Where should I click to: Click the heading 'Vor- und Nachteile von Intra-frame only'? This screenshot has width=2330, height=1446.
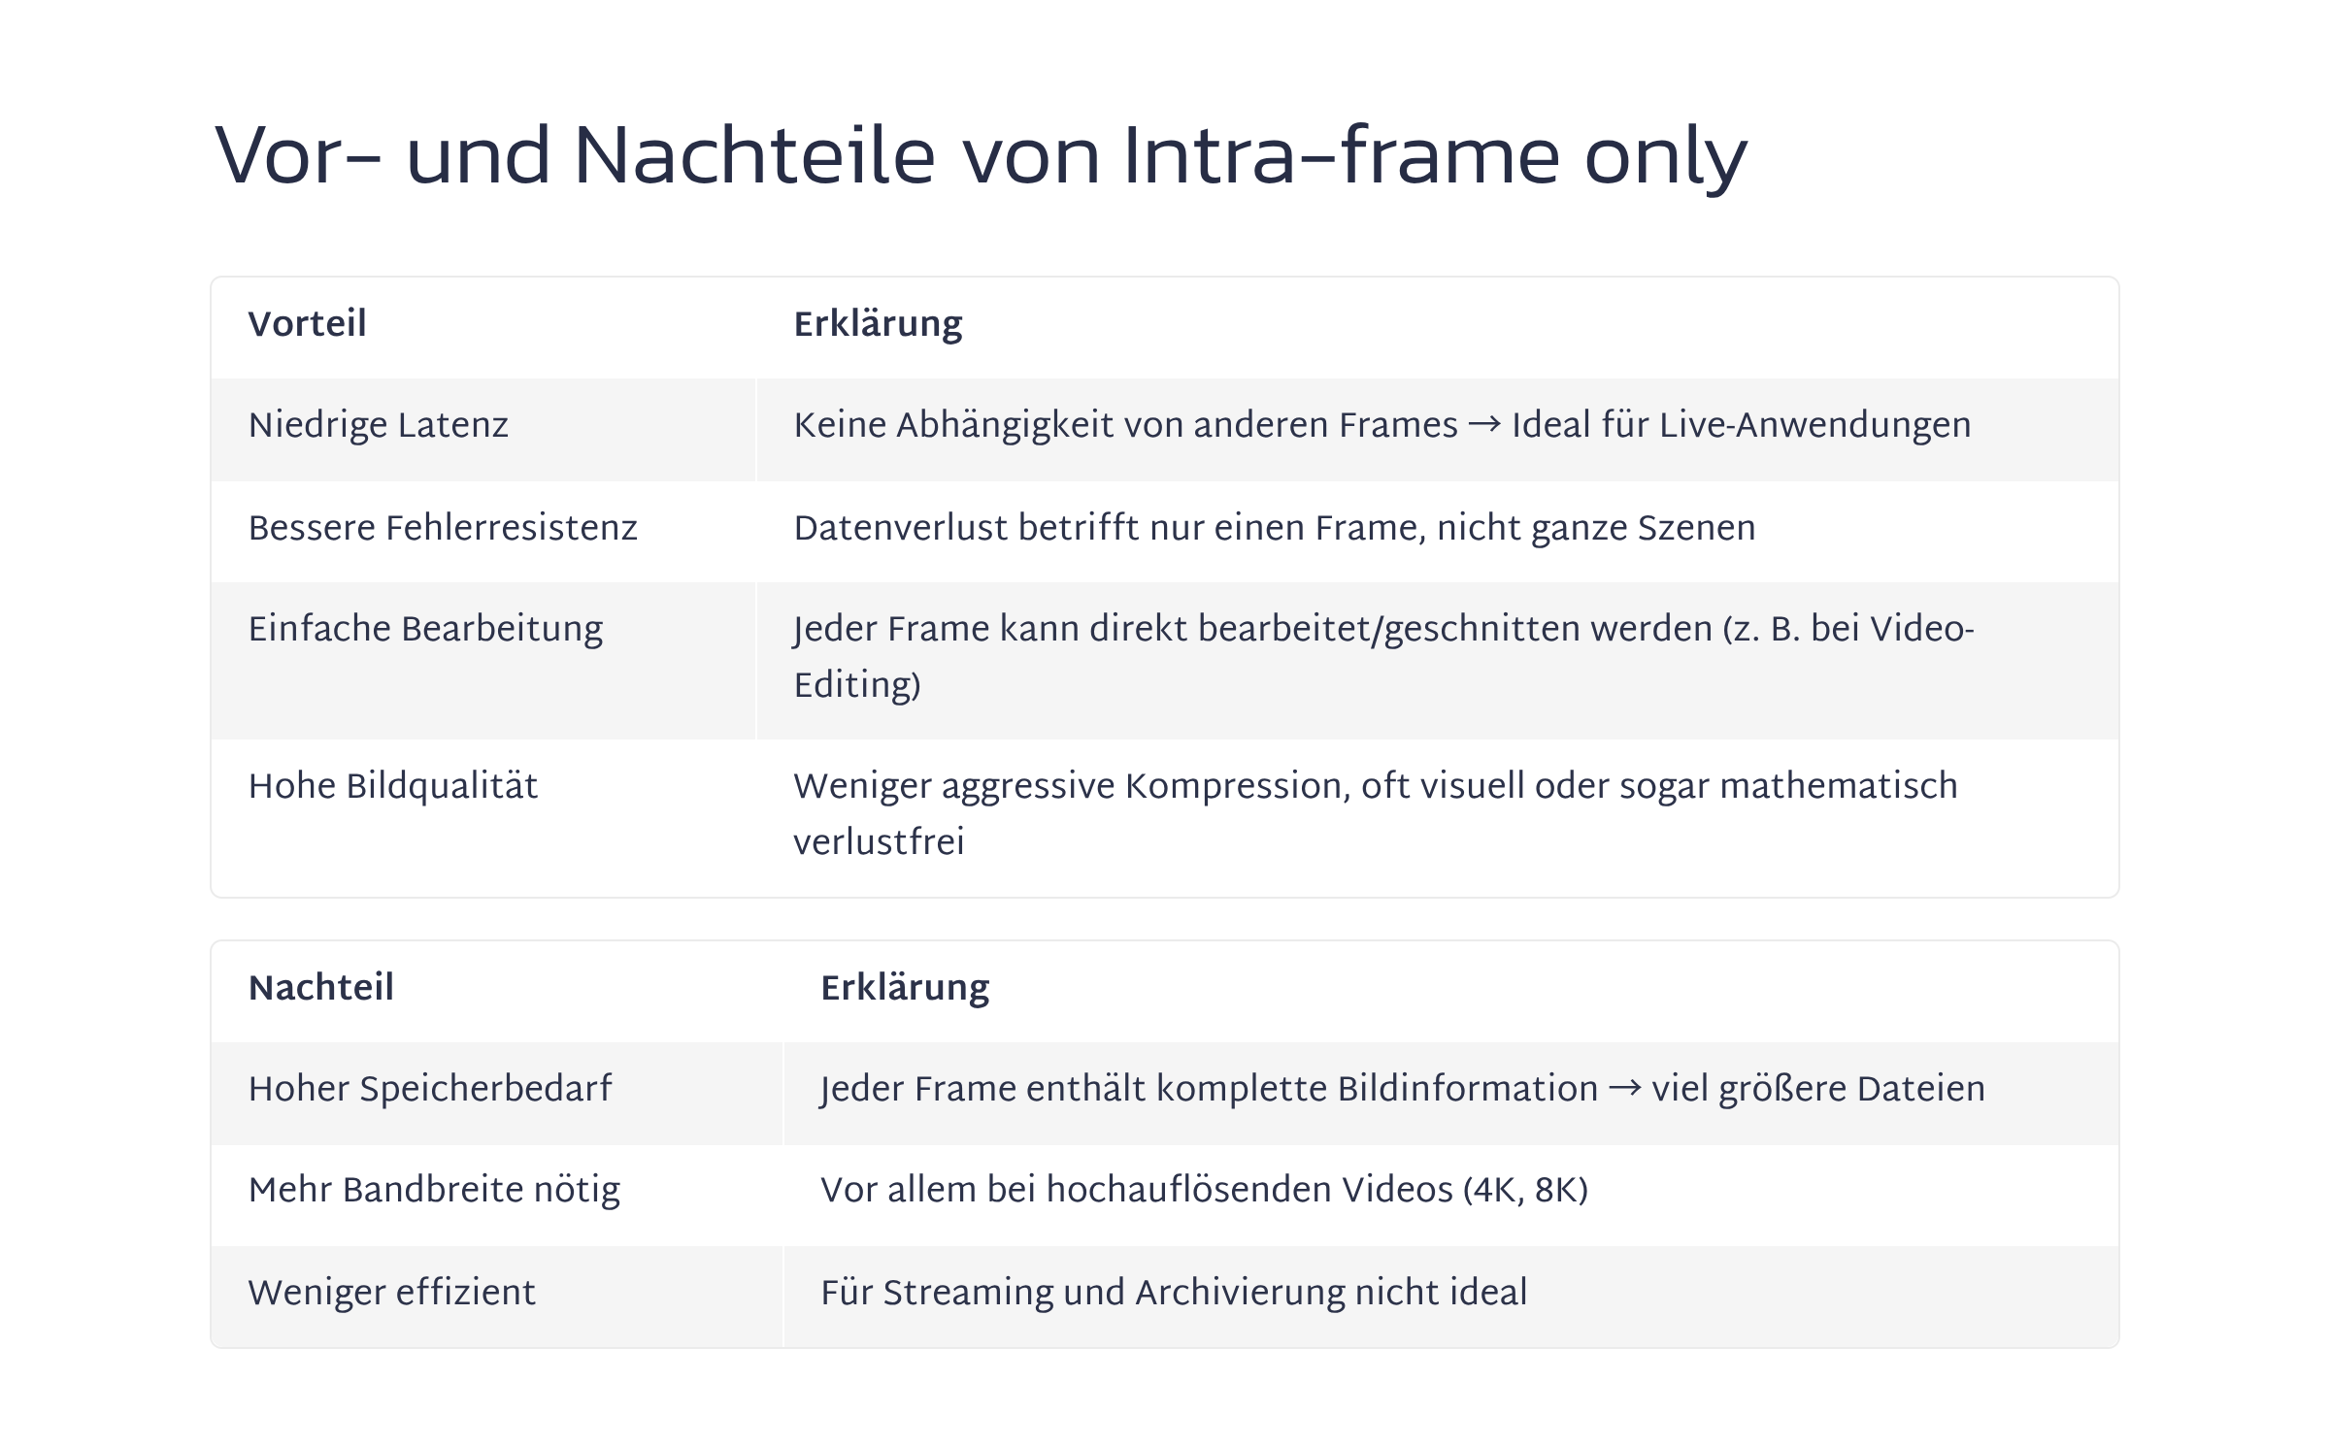click(980, 156)
